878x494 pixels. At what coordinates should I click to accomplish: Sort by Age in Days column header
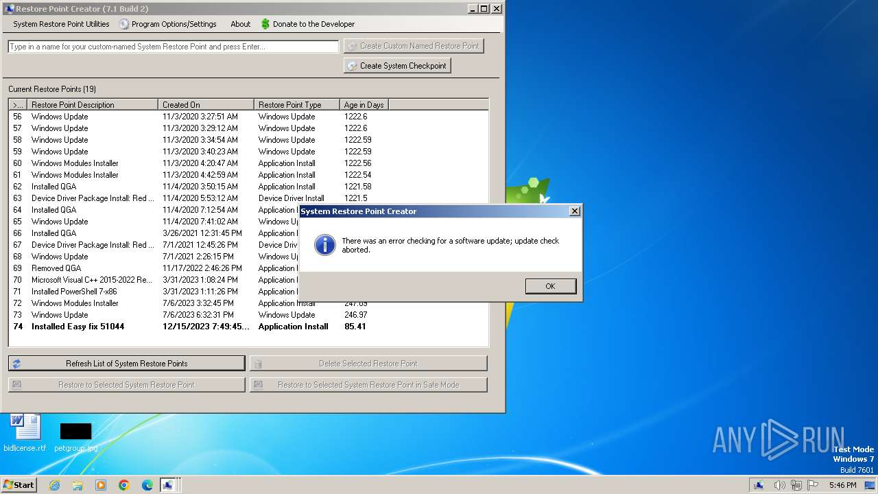[364, 105]
